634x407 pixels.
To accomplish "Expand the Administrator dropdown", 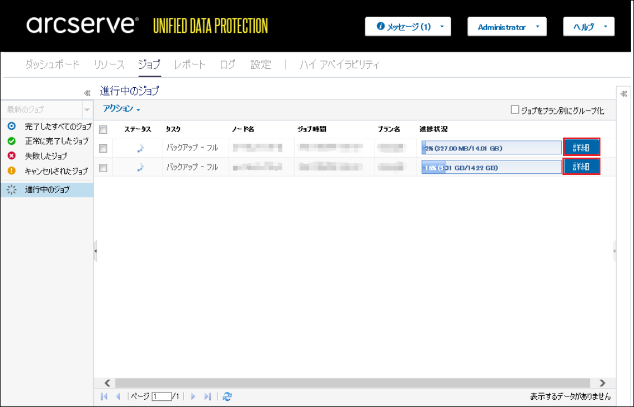I will click(x=506, y=27).
